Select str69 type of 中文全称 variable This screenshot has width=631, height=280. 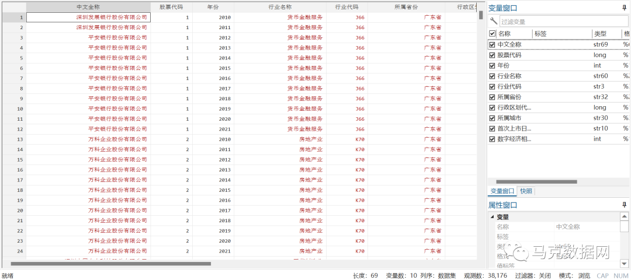pos(601,44)
